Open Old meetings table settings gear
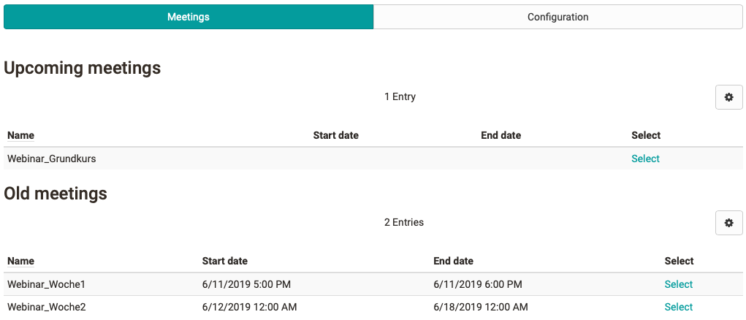The width and height of the screenshot is (746, 320). 728,223
